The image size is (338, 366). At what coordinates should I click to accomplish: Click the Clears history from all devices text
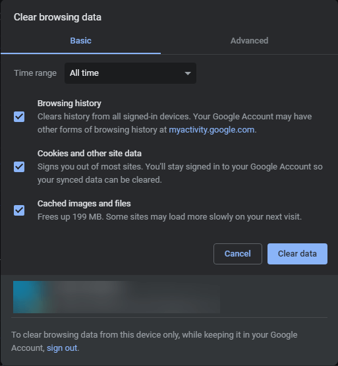pos(175,123)
